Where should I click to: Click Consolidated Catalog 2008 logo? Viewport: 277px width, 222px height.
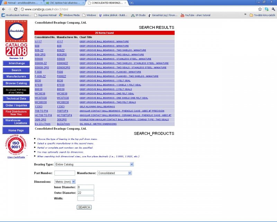(x=16, y=38)
